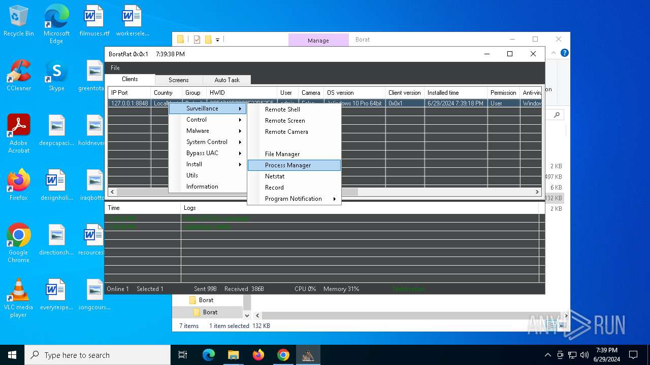650x365 pixels.
Task: Click the HWID column header
Action: pyautogui.click(x=242, y=93)
